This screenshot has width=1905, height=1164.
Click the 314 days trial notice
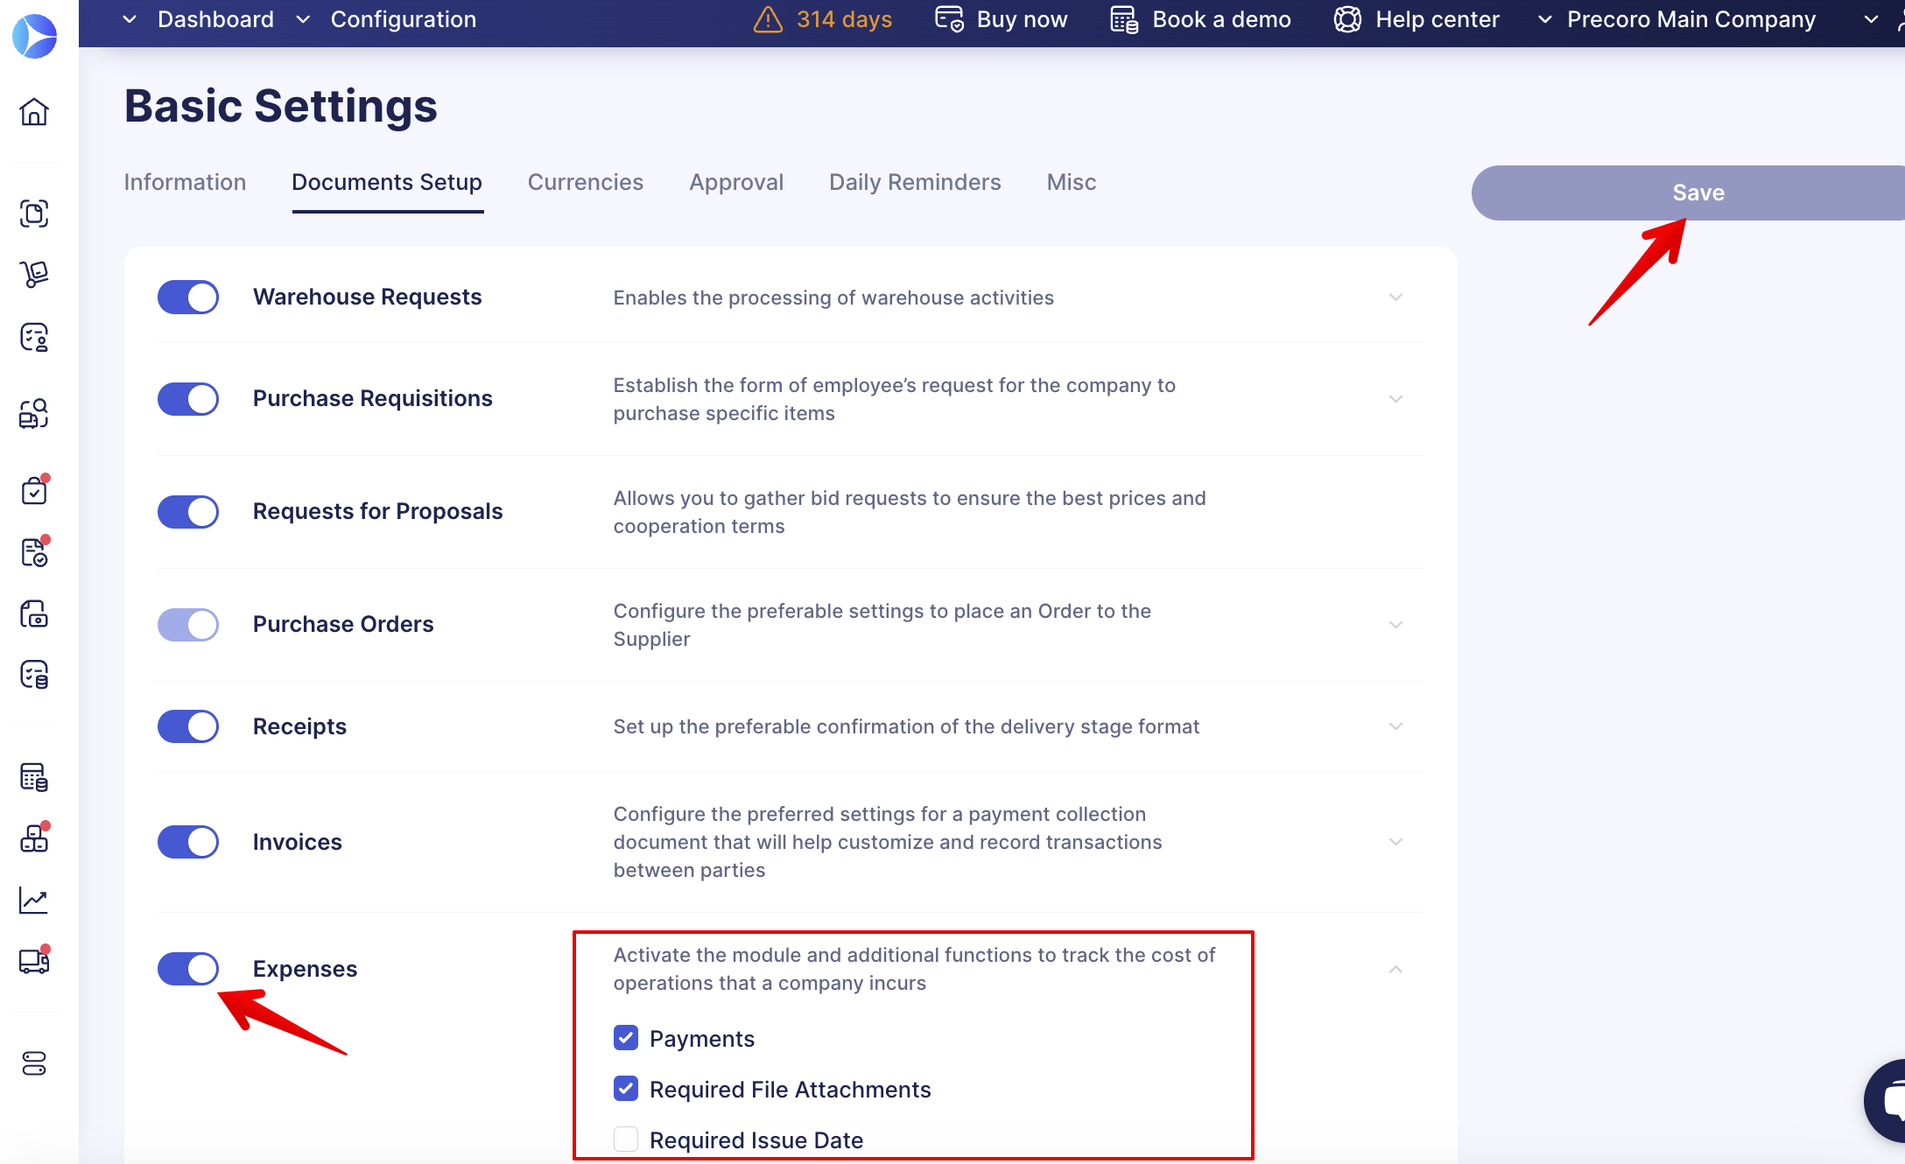click(x=844, y=19)
